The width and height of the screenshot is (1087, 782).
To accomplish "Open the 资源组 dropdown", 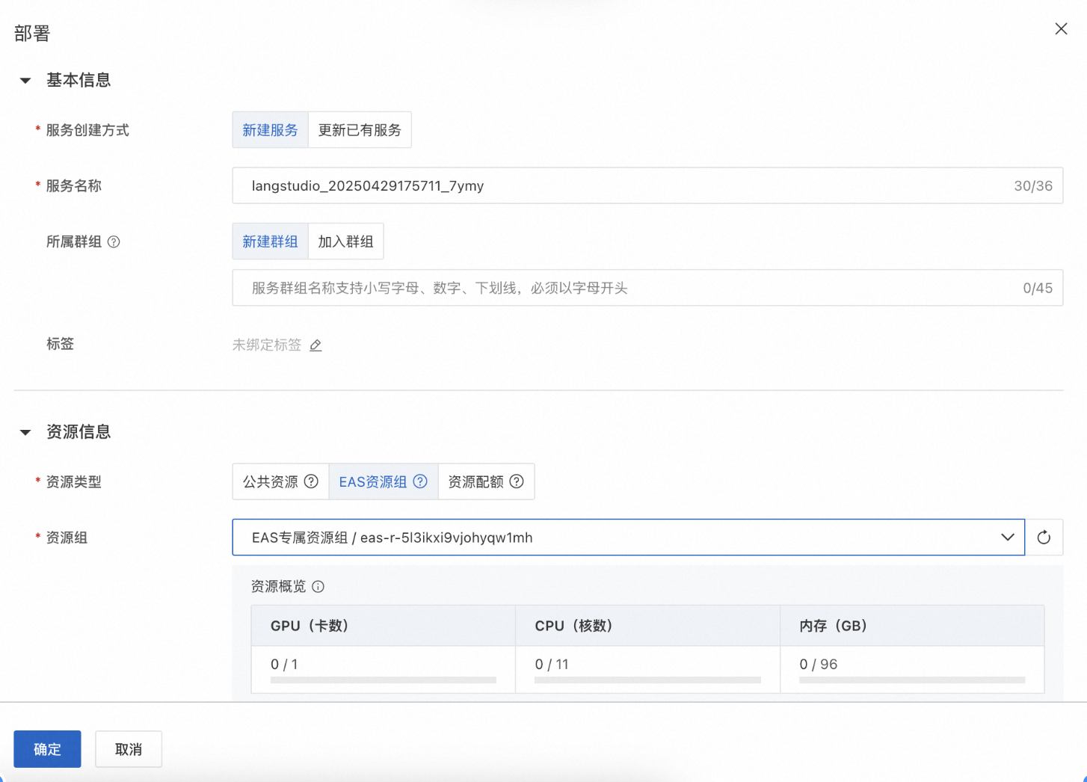I will [628, 538].
